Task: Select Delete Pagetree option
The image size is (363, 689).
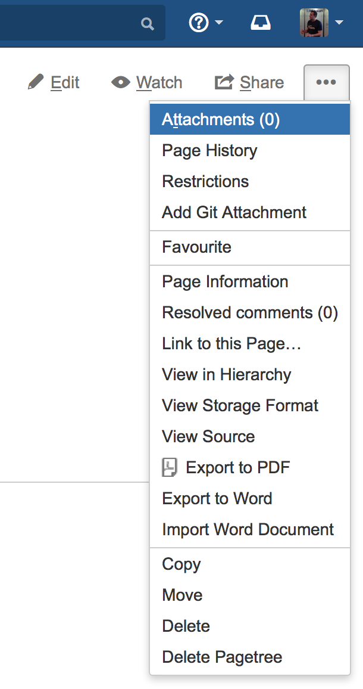Action: (250, 657)
